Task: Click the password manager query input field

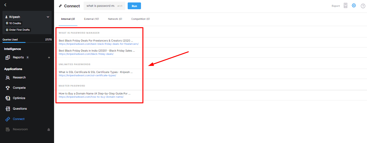Action: (x=100, y=6)
